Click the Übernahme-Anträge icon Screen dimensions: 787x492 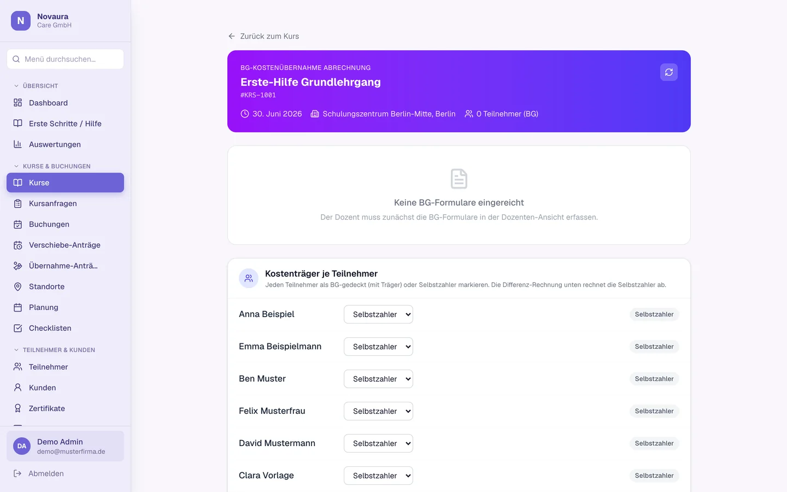pos(17,266)
